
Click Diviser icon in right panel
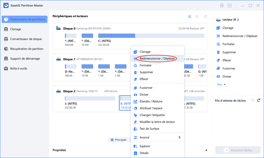(218, 76)
